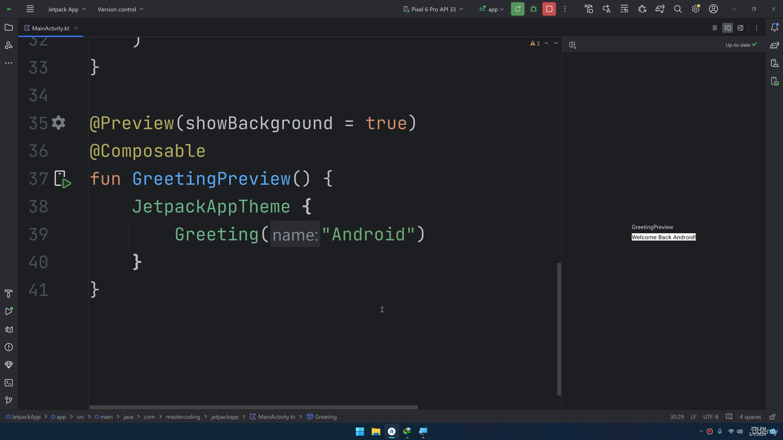Click the Debug app bug icon
783x440 pixels.
click(x=533, y=9)
